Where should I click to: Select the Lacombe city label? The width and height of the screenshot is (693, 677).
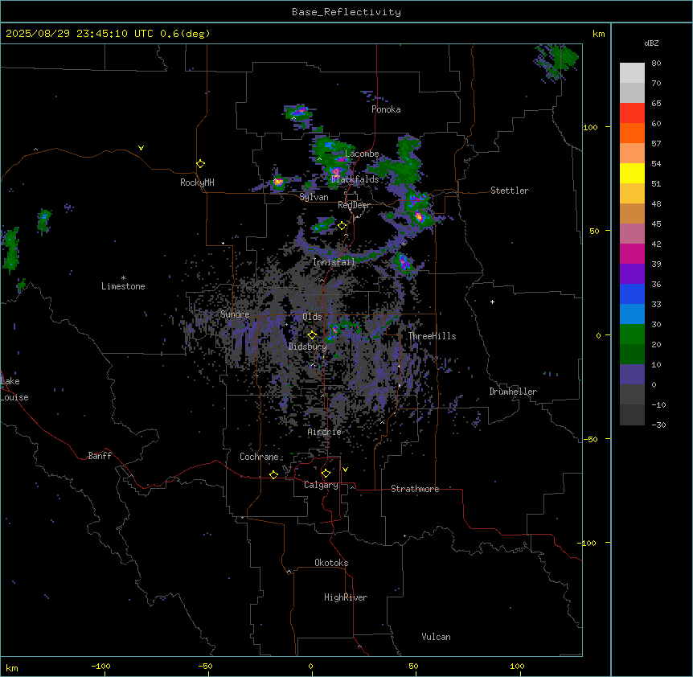coord(362,154)
